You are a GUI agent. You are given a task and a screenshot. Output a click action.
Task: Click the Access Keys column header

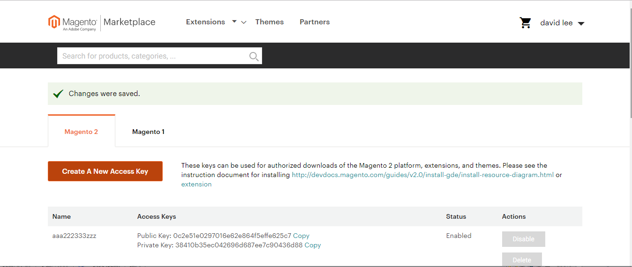157,216
